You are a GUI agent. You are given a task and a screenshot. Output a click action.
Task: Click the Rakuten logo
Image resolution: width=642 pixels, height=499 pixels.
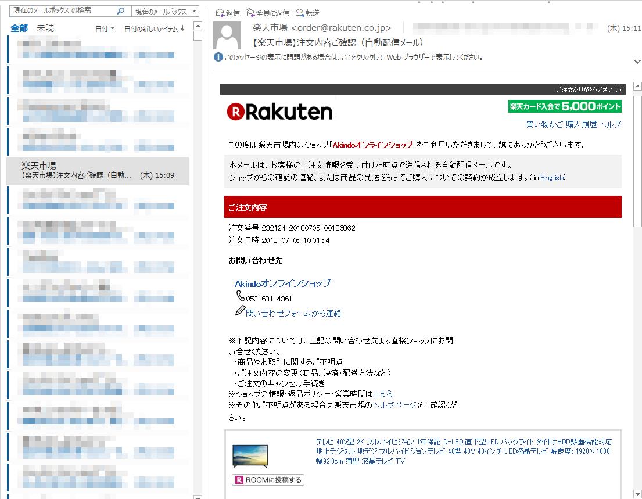pyautogui.click(x=279, y=112)
